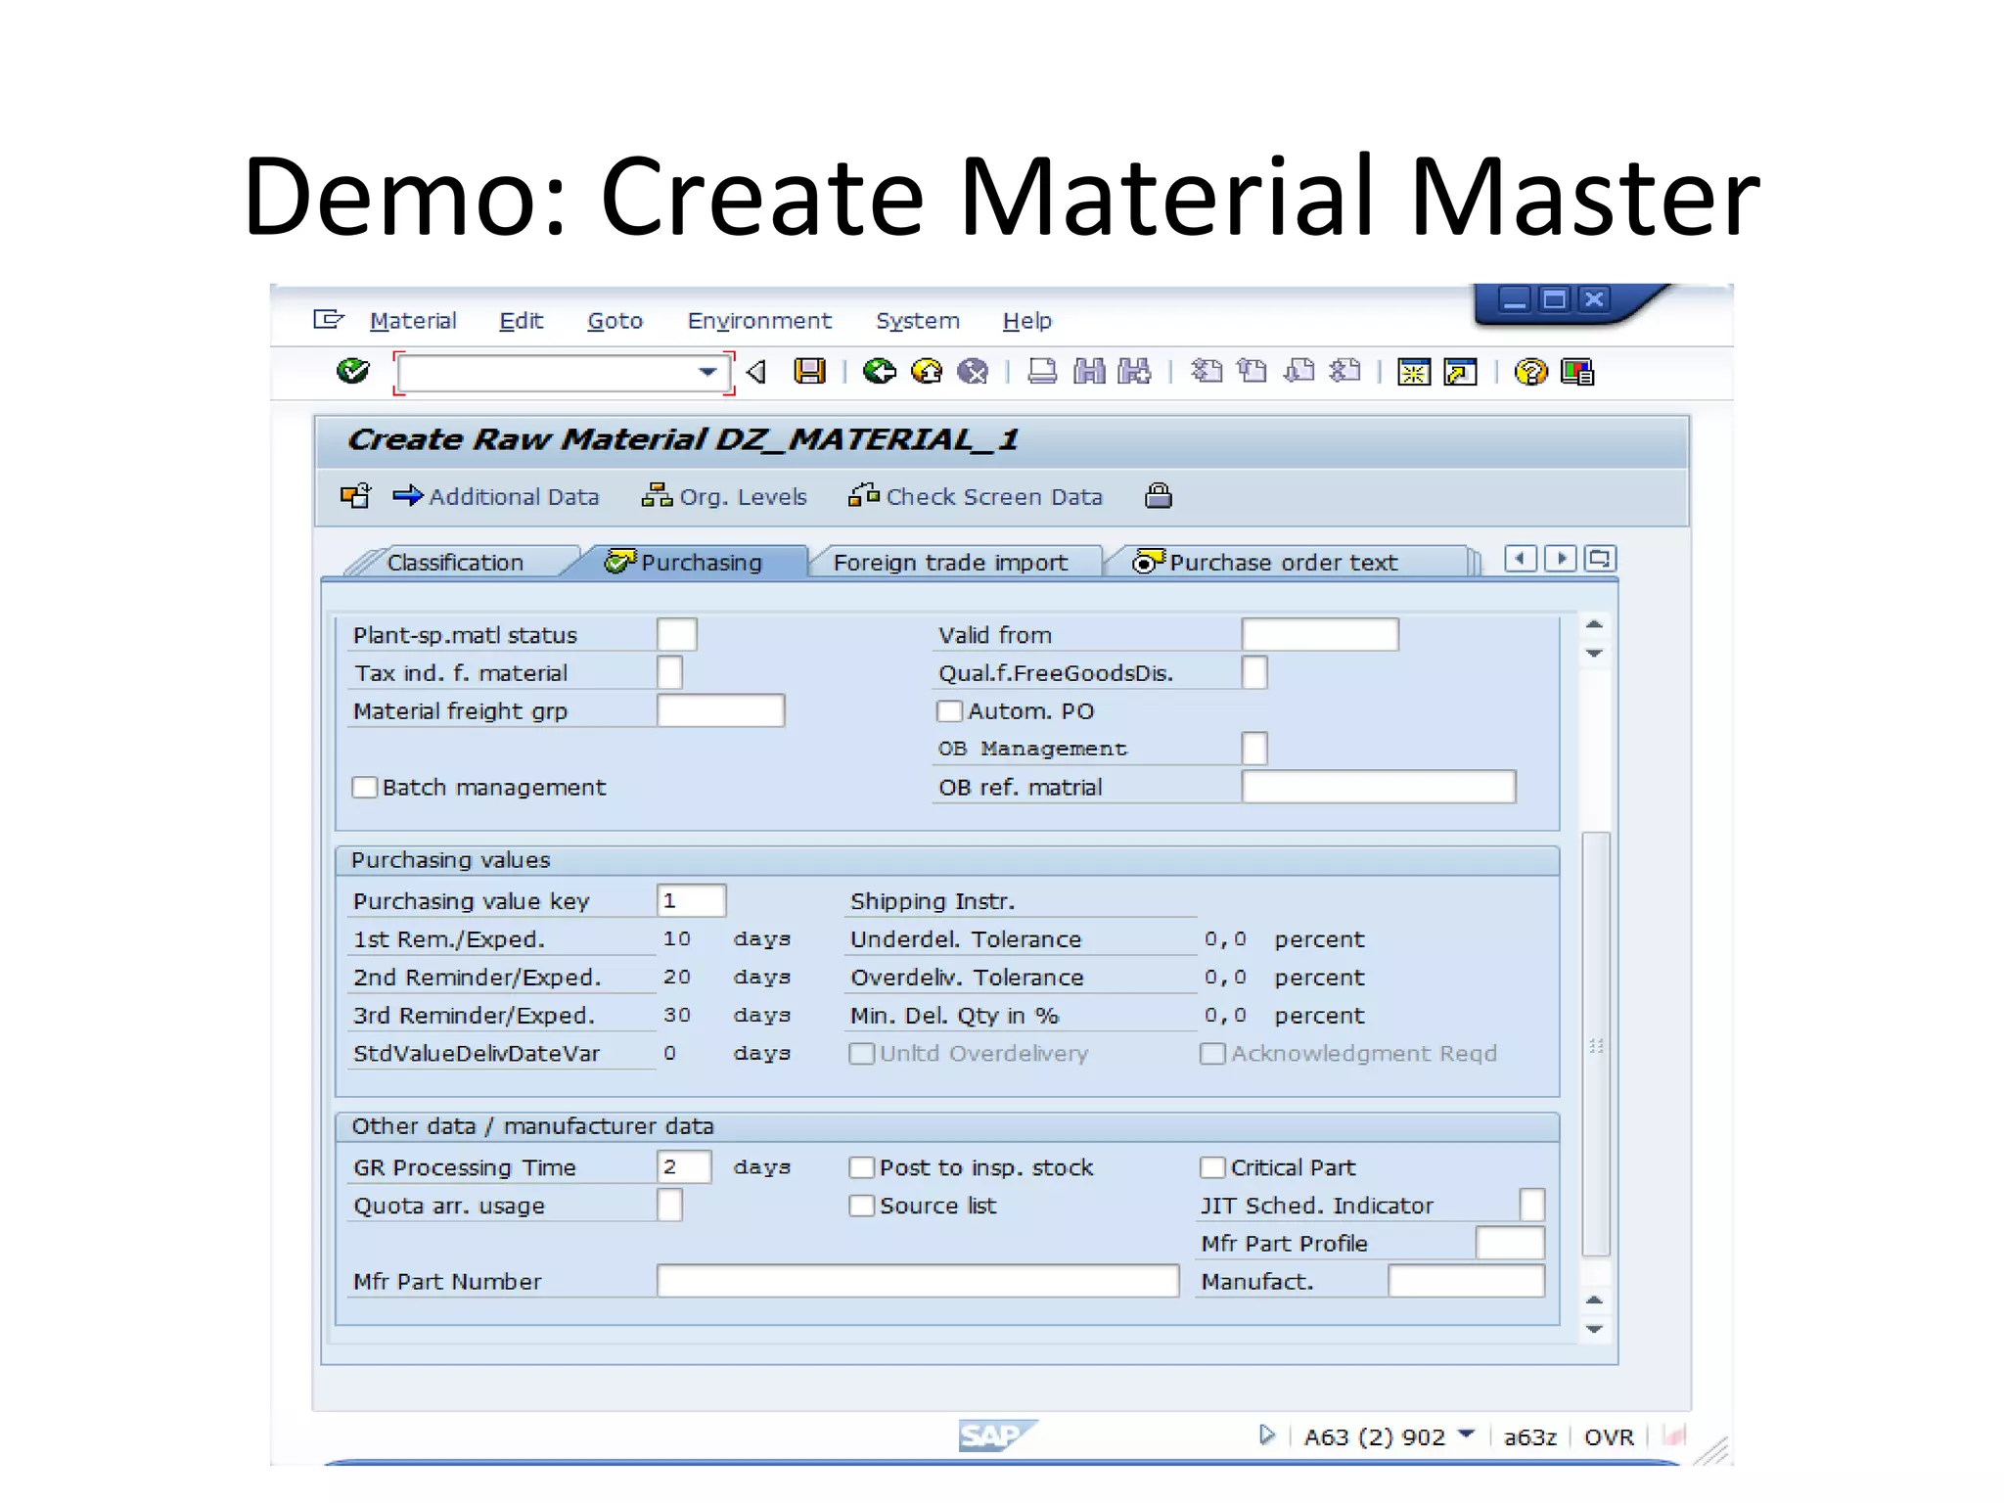Open the Goto menu
The image size is (2004, 1503).
click(x=615, y=321)
